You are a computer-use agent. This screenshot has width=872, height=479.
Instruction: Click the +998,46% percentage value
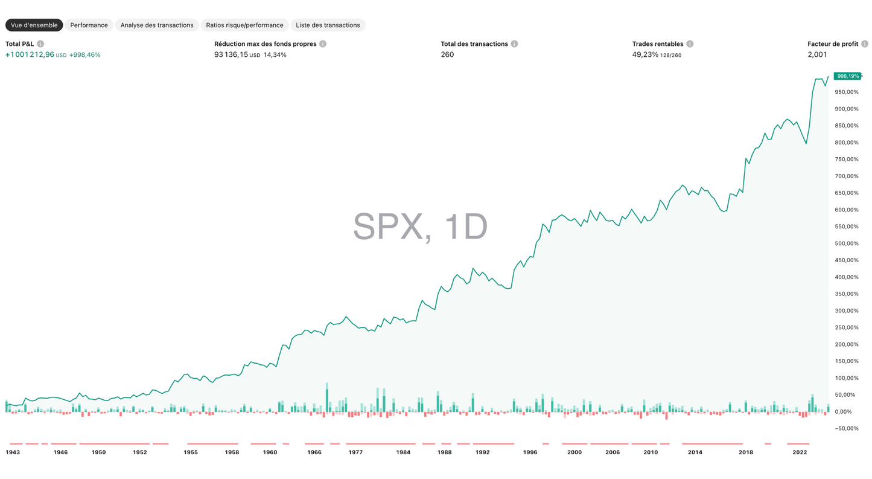pos(84,54)
